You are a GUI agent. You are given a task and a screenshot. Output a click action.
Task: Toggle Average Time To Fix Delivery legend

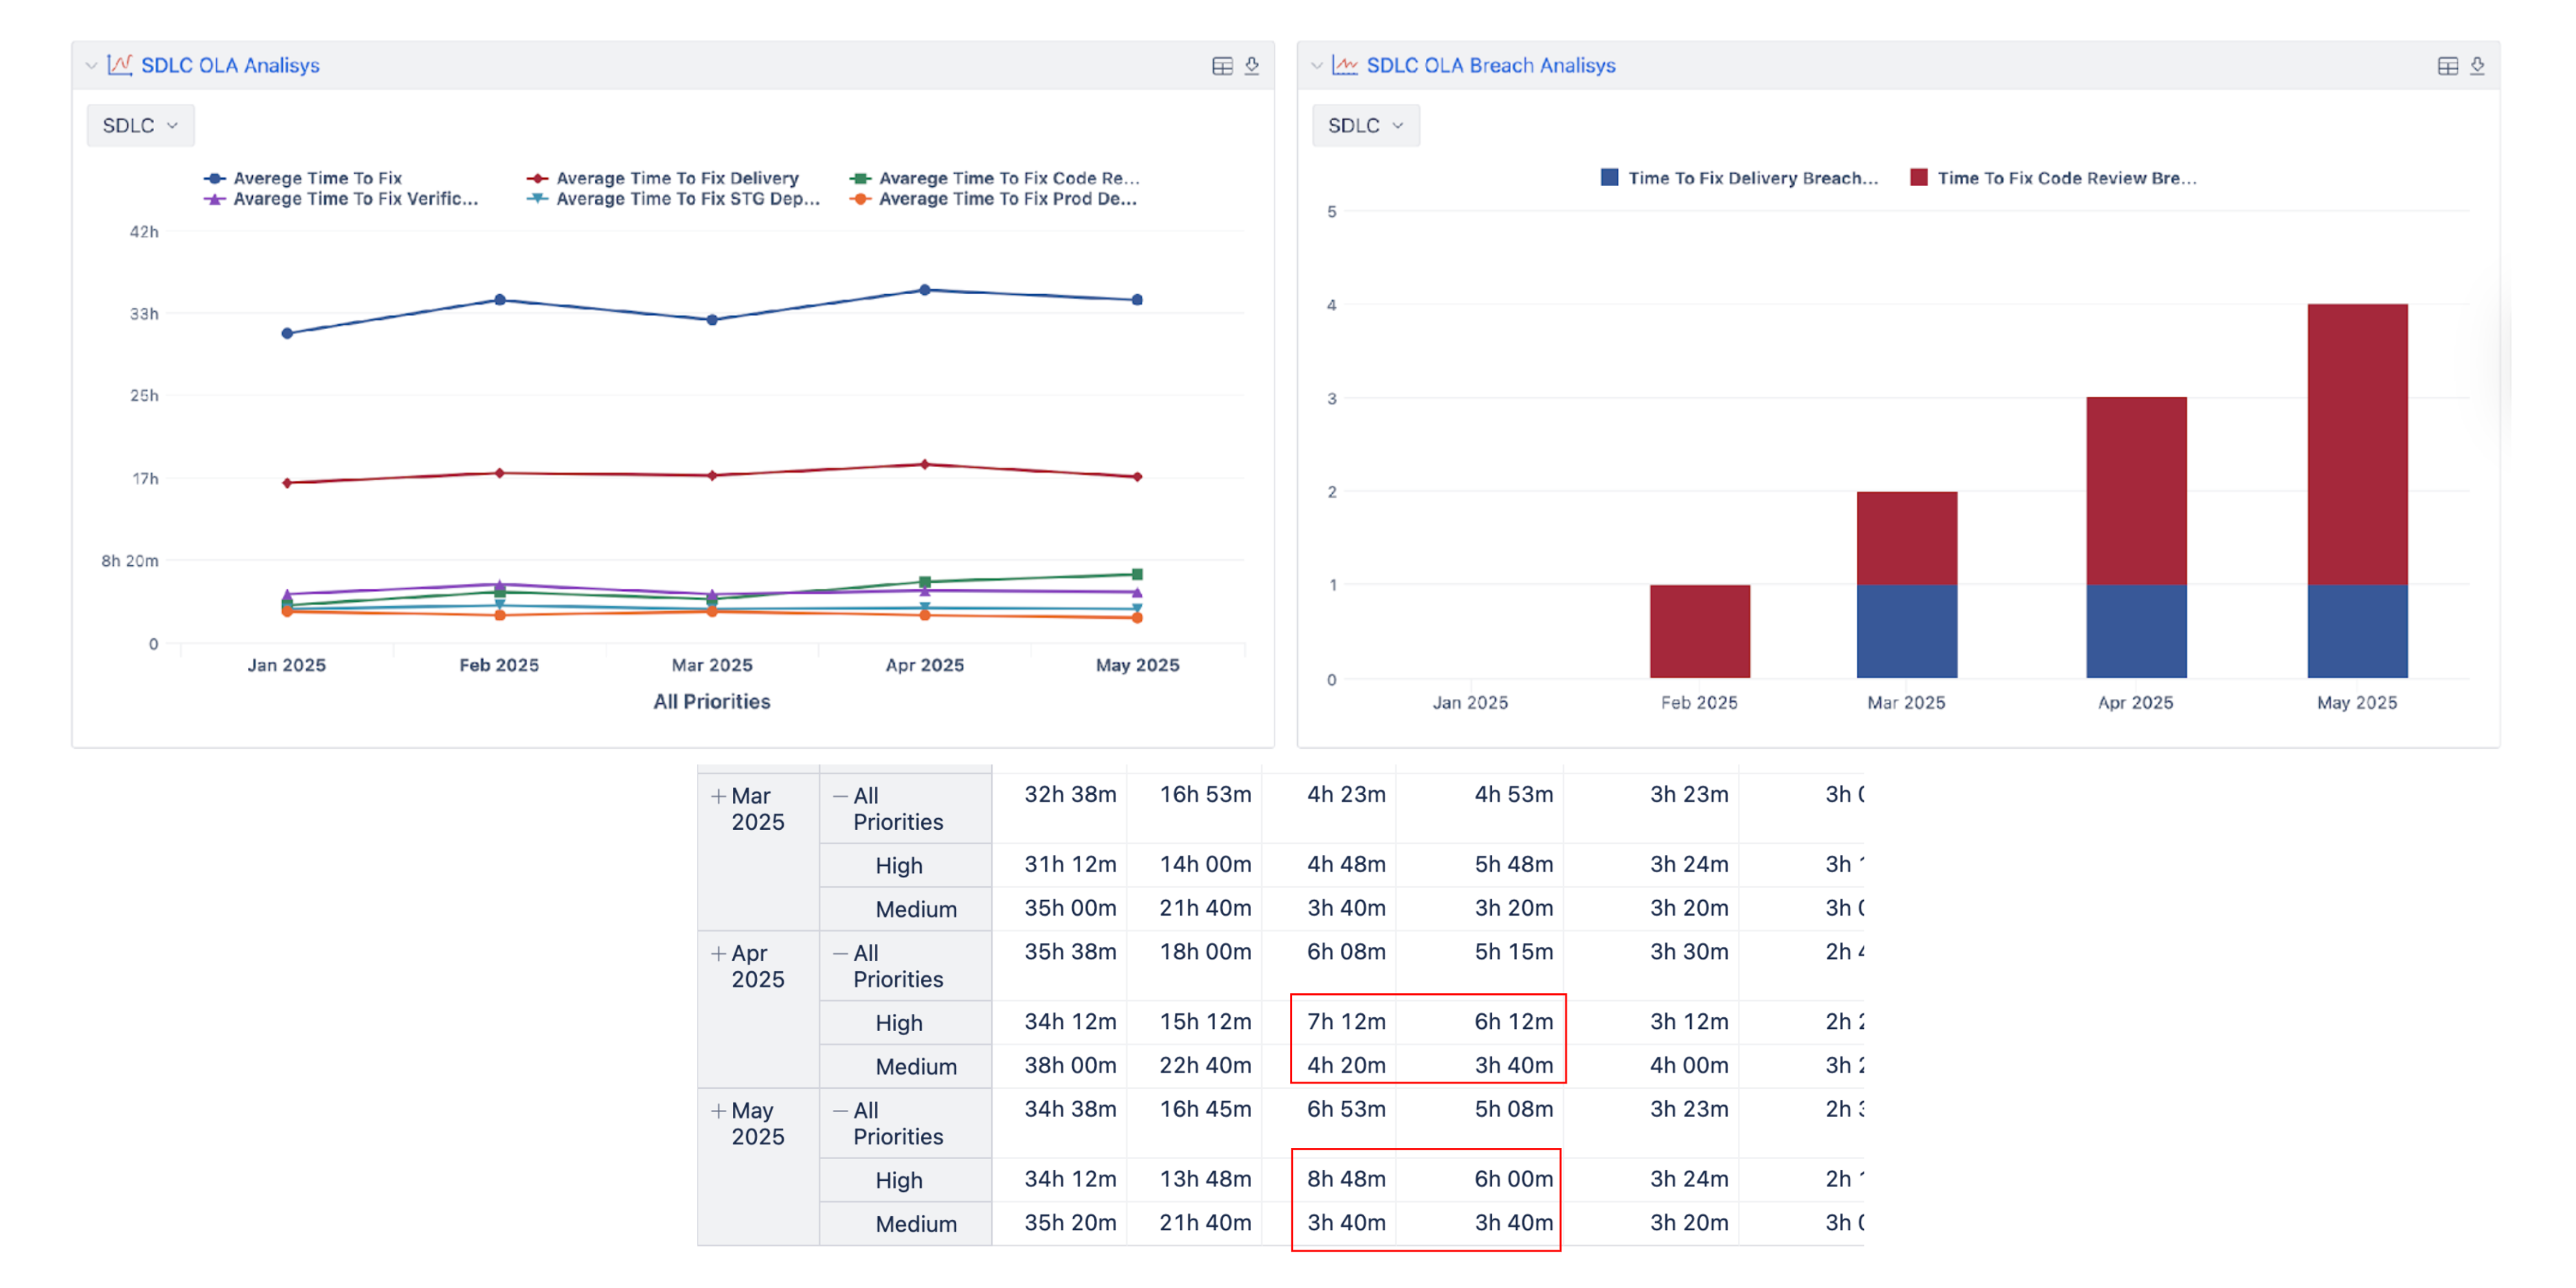(x=677, y=178)
